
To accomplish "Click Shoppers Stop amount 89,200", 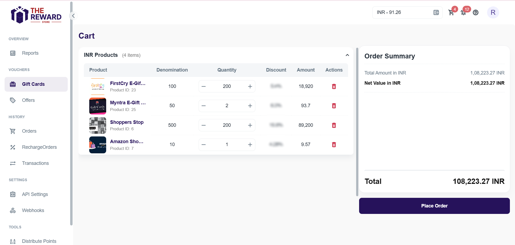I will click(x=306, y=125).
